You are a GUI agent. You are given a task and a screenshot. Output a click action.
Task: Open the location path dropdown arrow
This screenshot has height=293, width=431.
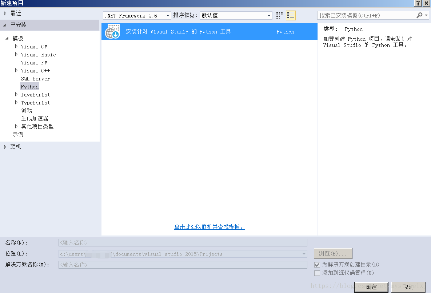pos(304,254)
